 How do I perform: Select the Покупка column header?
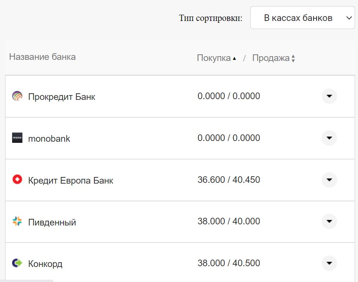coord(215,58)
